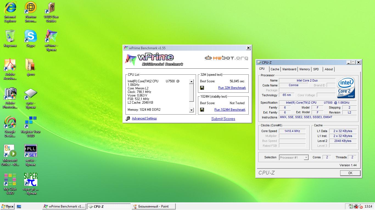Click the OK button in CPU-Z

pos(350,173)
